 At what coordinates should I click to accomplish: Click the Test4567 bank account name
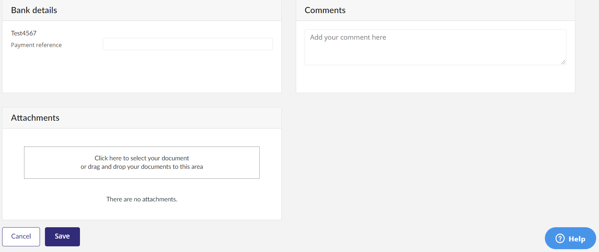[x=24, y=33]
